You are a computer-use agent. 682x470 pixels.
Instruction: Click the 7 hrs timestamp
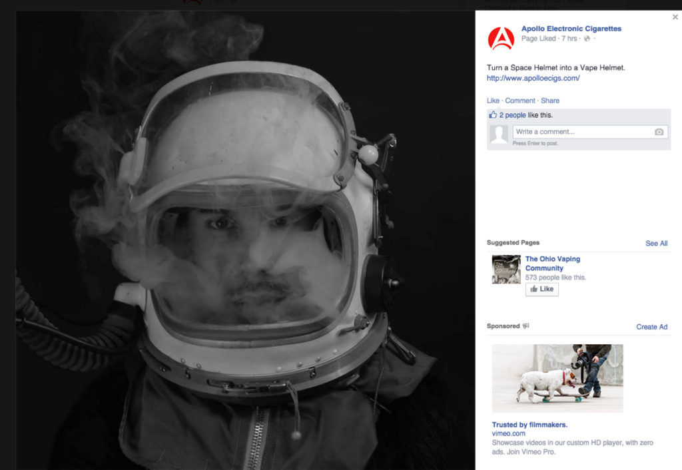pos(569,39)
